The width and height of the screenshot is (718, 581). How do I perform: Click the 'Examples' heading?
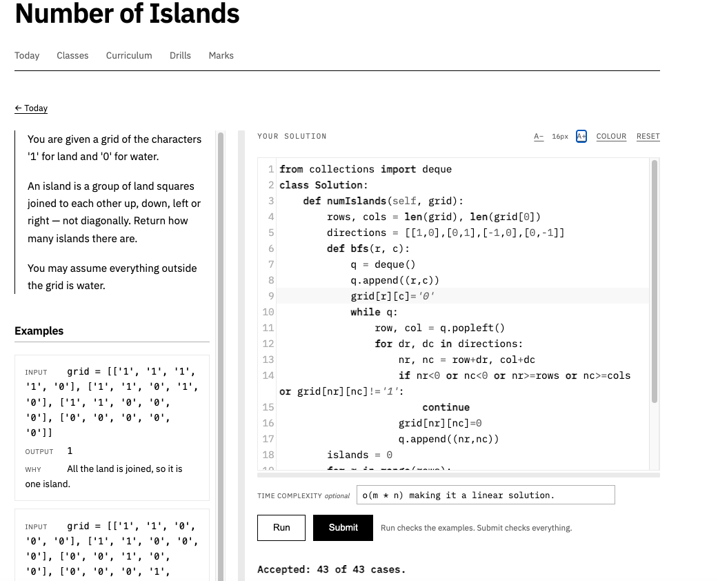pos(39,331)
